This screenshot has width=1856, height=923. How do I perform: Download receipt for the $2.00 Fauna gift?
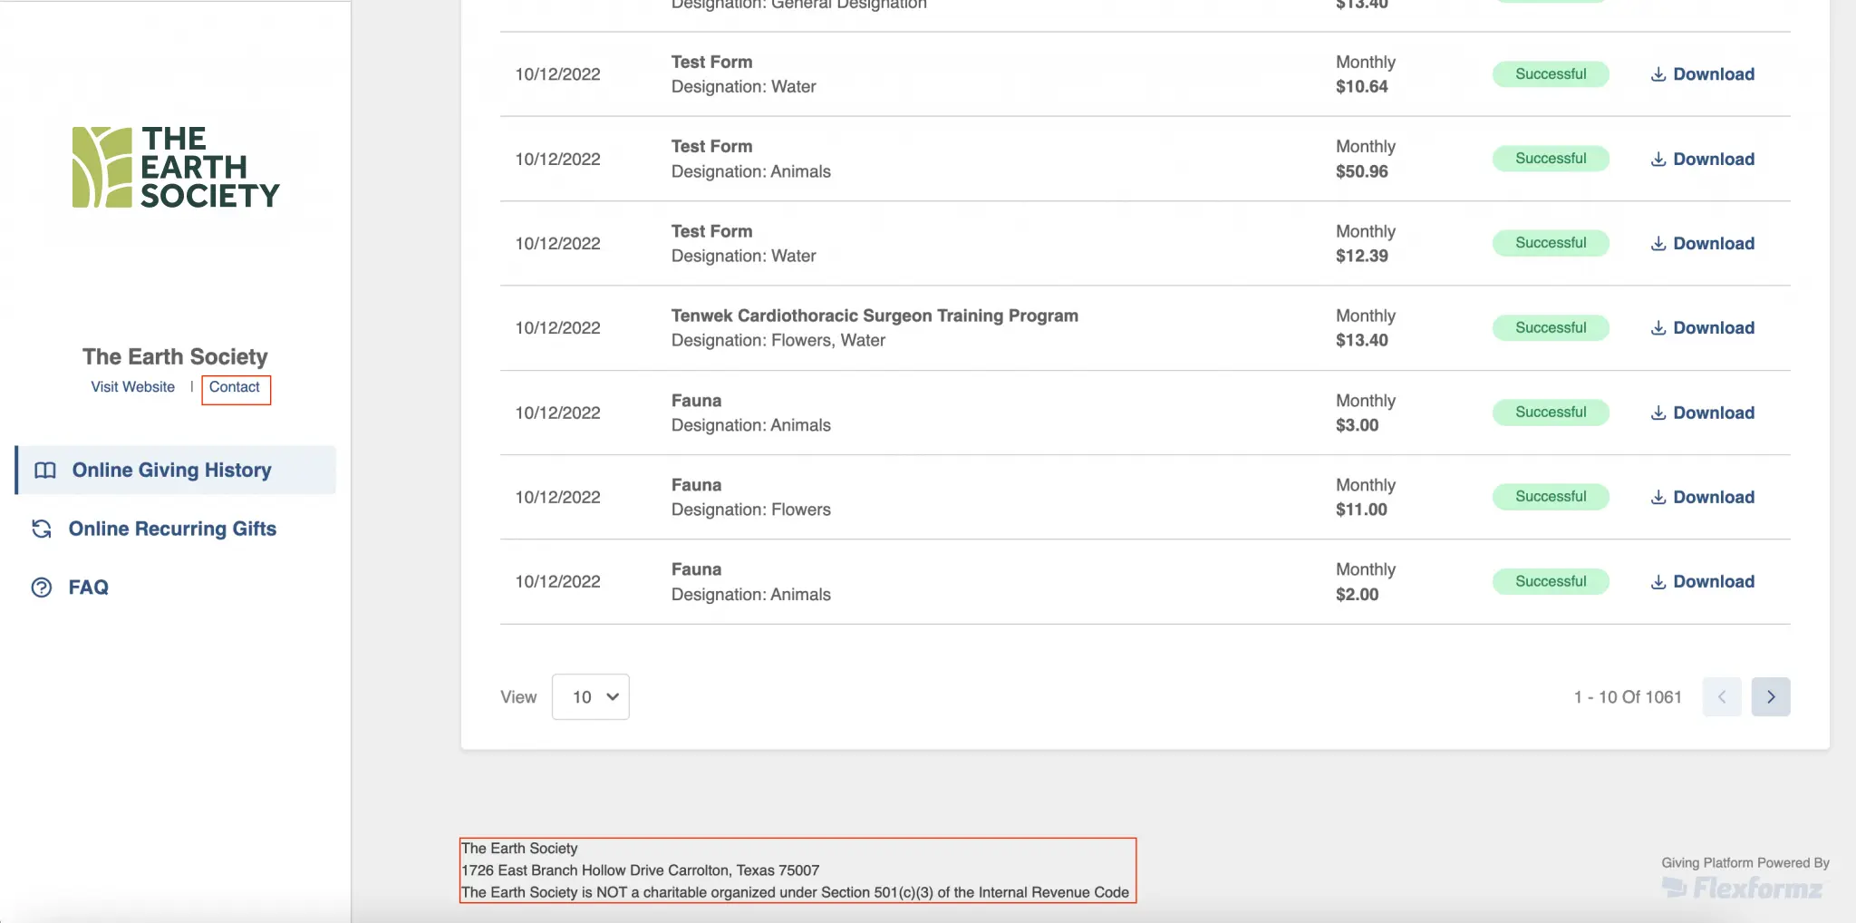tap(1702, 582)
